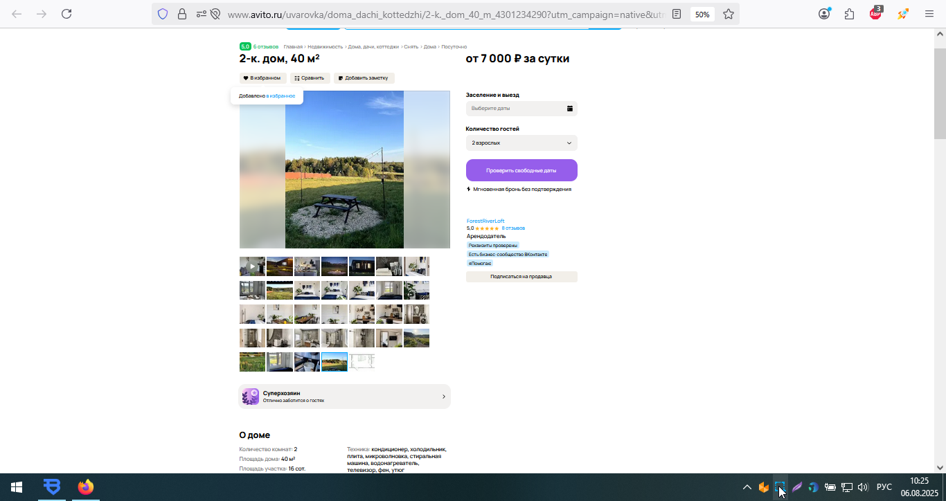Play the video thumbnail in gallery
Screen dimensions: 946x501
[252, 266]
